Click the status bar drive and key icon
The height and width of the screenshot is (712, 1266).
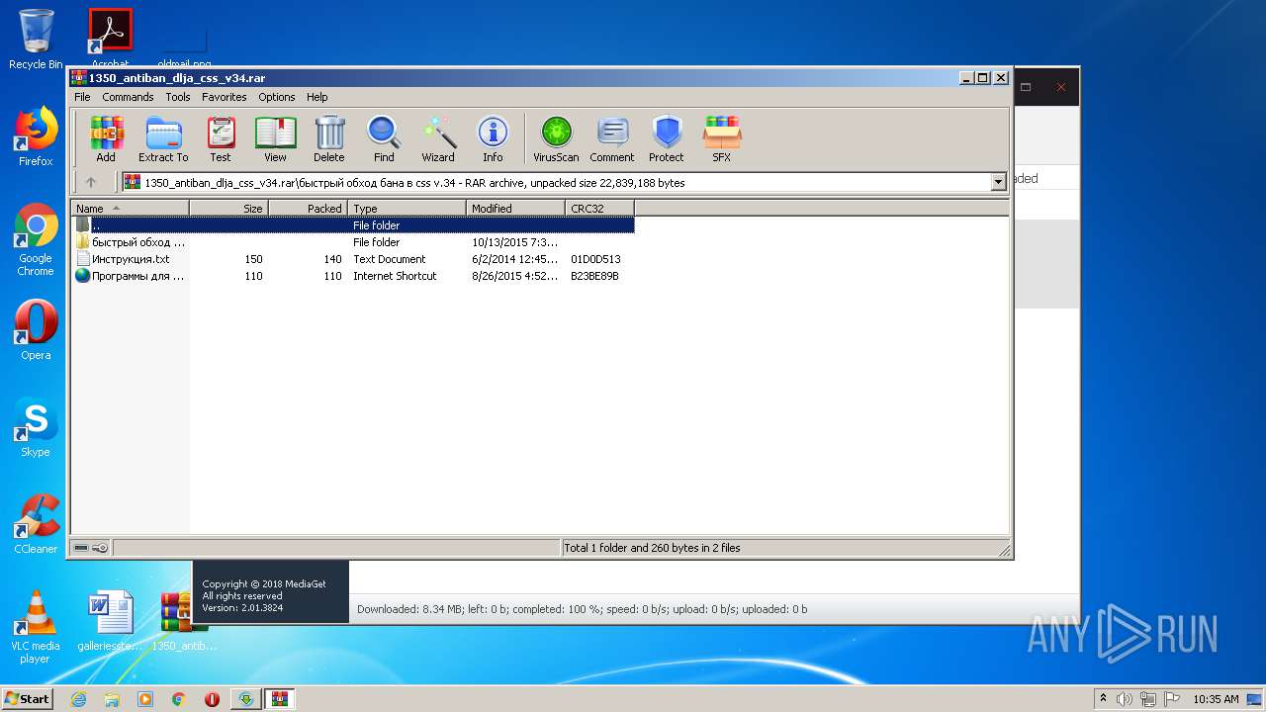point(91,548)
